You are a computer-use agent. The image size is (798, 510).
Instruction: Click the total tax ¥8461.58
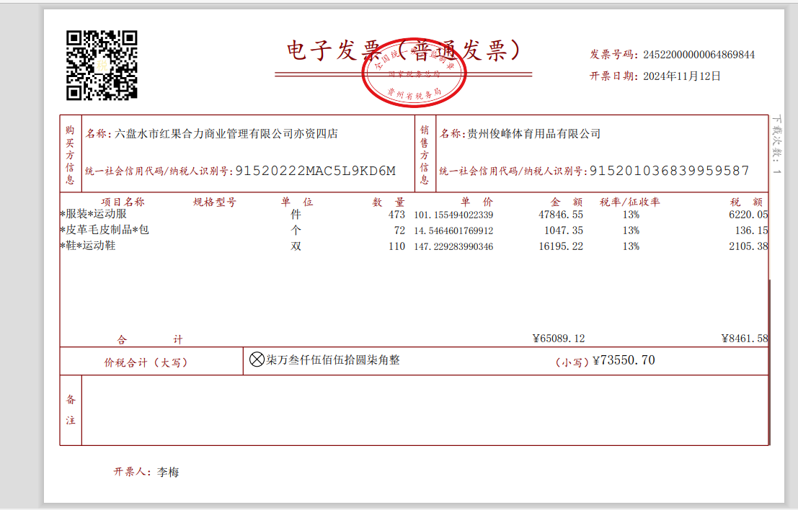[x=744, y=339]
